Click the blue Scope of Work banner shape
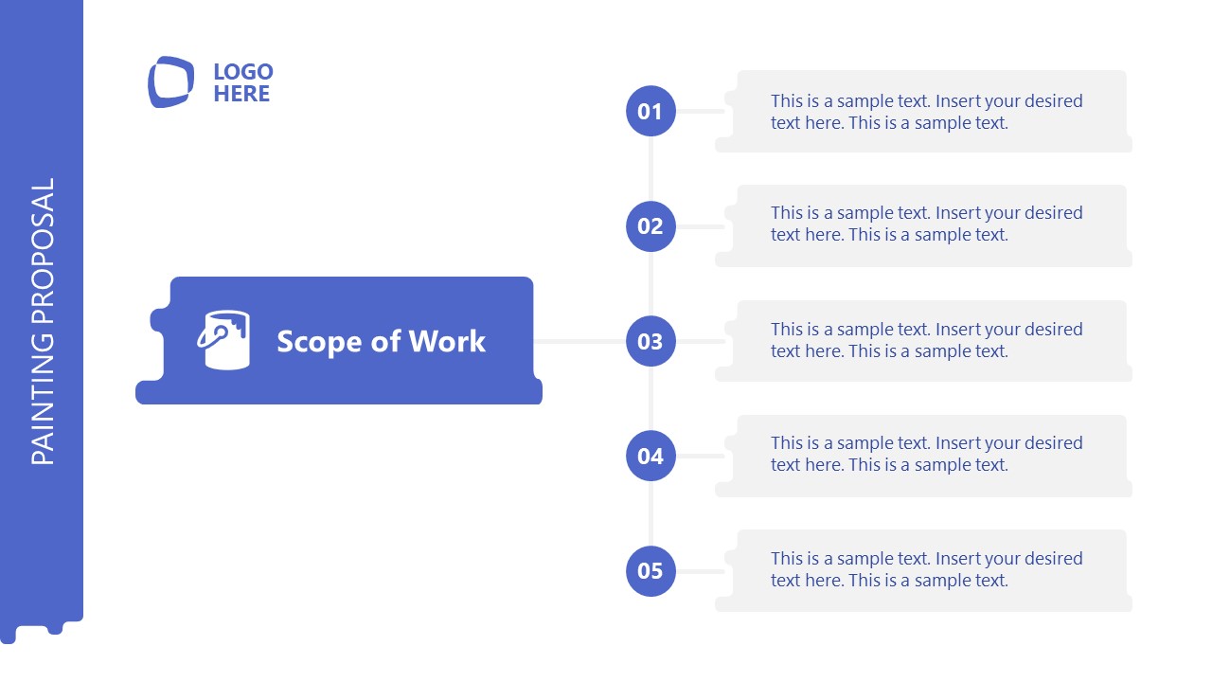1212x682 pixels. 339,341
